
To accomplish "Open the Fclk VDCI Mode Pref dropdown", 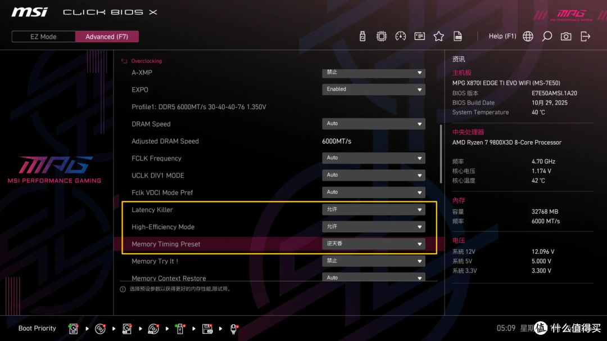I will 374,192.
